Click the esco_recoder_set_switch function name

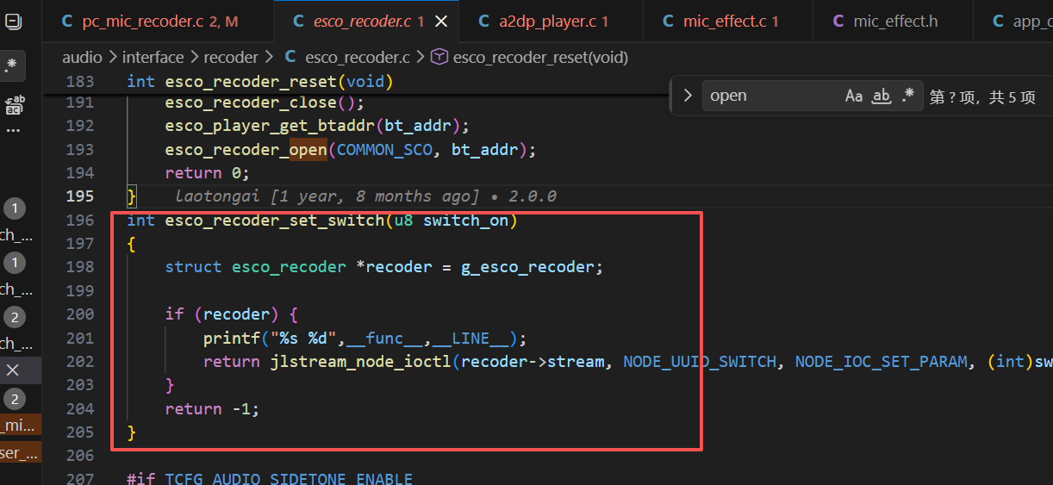point(274,221)
